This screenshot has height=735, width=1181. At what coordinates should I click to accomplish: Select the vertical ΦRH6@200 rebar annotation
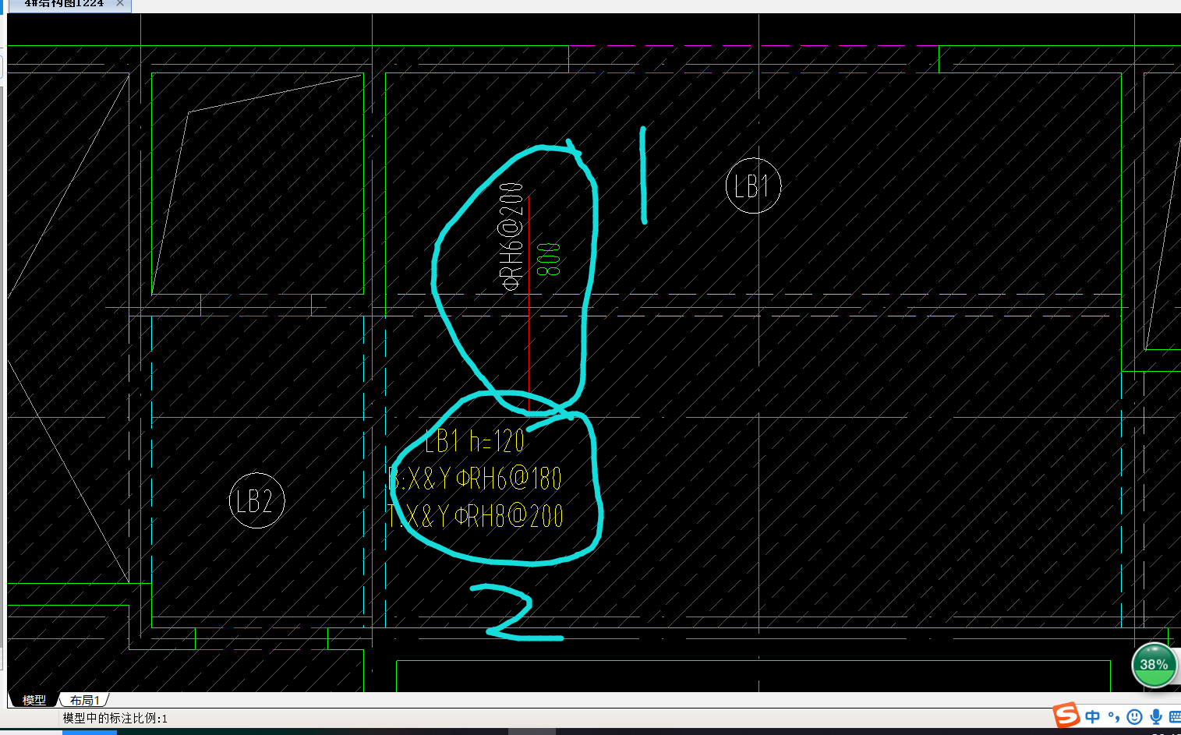tap(511, 236)
